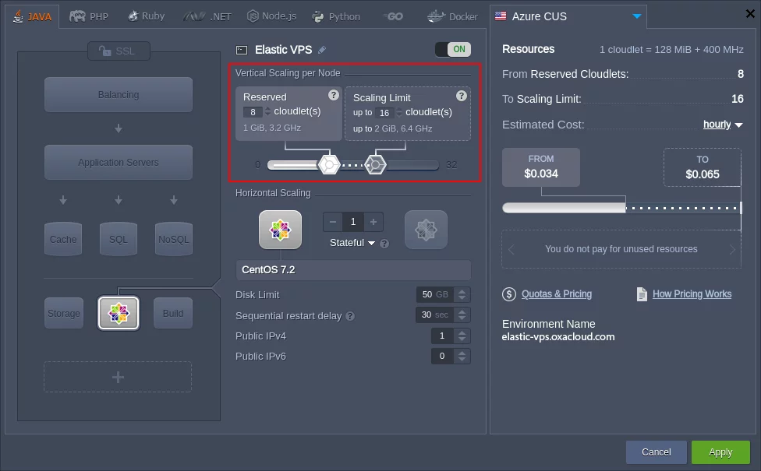Screen dimensions: 761x471
Task: Click the Cancel button
Action: 657,452
